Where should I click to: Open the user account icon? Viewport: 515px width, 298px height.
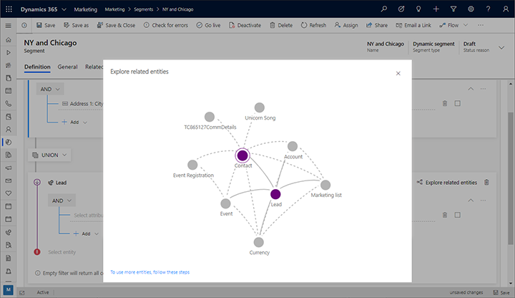(x=506, y=9)
